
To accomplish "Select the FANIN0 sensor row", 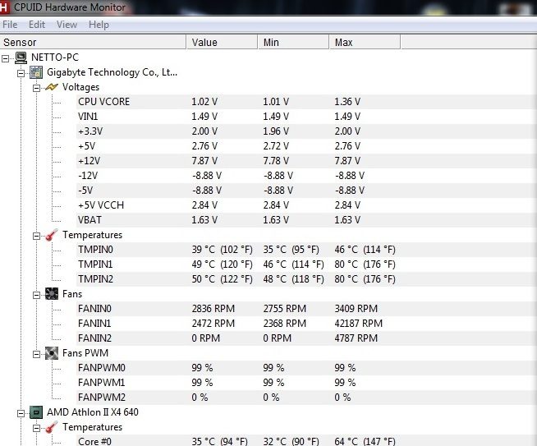I will (x=306, y=309).
